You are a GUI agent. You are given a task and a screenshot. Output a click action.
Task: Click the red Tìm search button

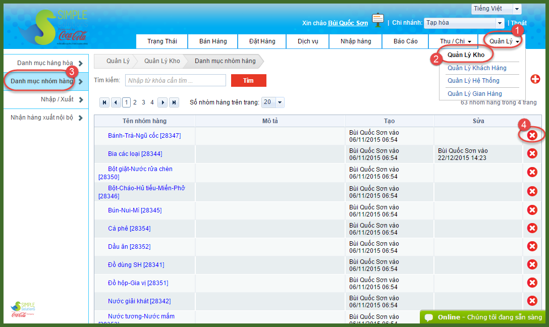coord(248,81)
